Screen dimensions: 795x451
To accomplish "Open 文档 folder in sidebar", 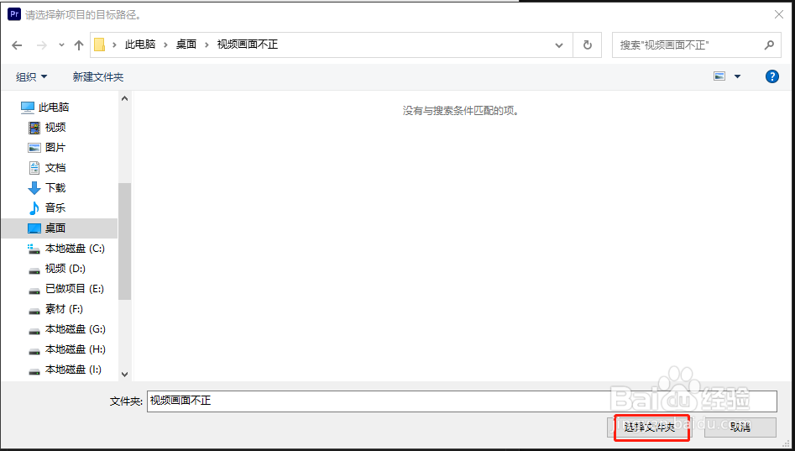I will (47, 167).
